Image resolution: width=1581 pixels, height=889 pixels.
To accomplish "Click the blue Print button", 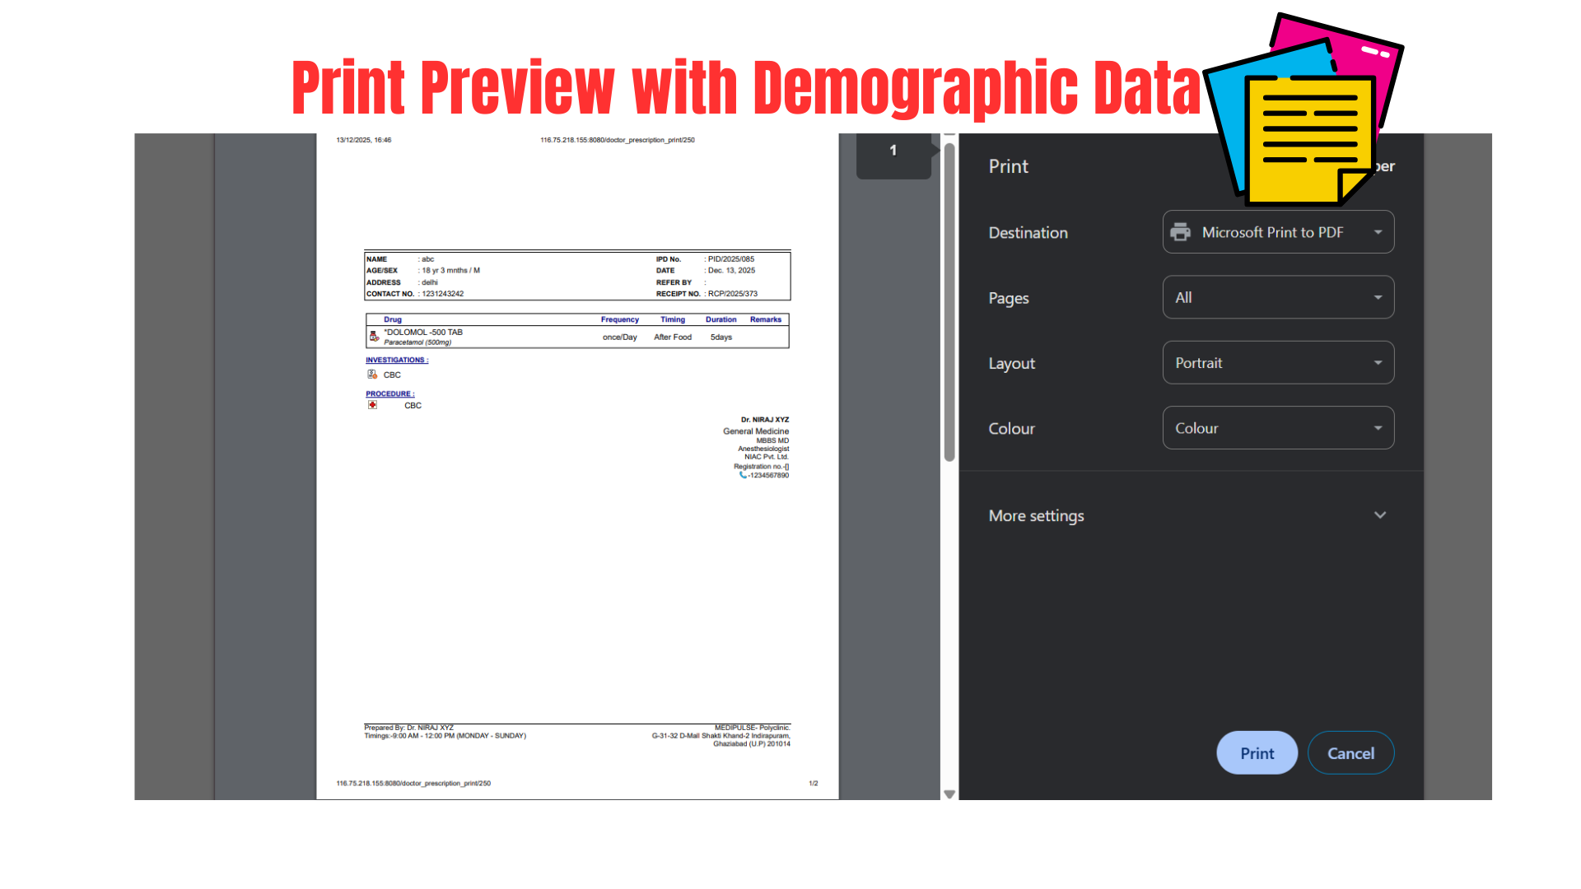I will tap(1257, 753).
